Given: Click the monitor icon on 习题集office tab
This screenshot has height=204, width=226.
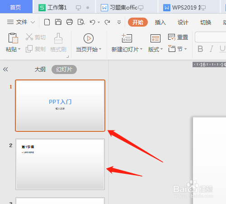Looking at the screenshot, I should tap(141, 8).
